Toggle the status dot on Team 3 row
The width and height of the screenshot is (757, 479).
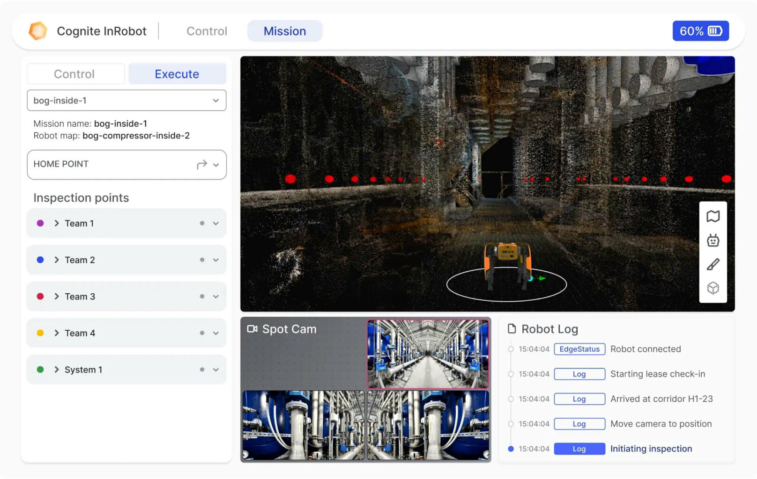pyautogui.click(x=202, y=296)
